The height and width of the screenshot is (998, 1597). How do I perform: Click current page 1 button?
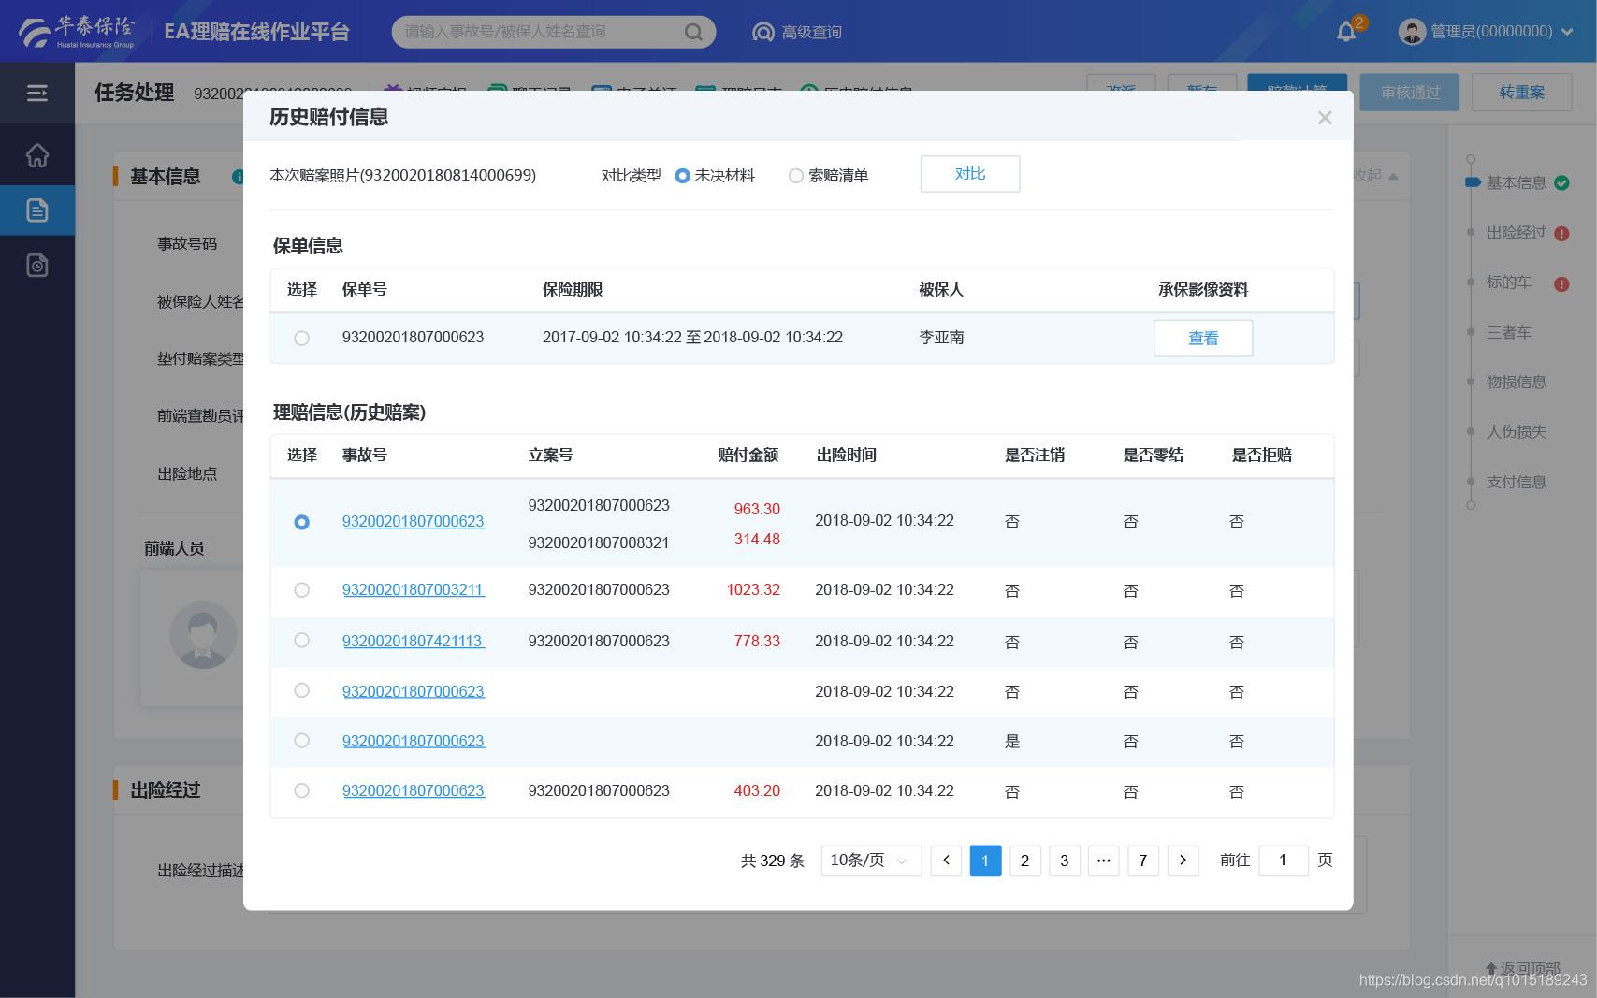(x=985, y=861)
